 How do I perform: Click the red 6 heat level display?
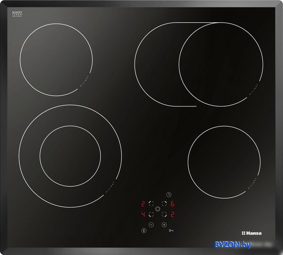[x=172, y=204]
